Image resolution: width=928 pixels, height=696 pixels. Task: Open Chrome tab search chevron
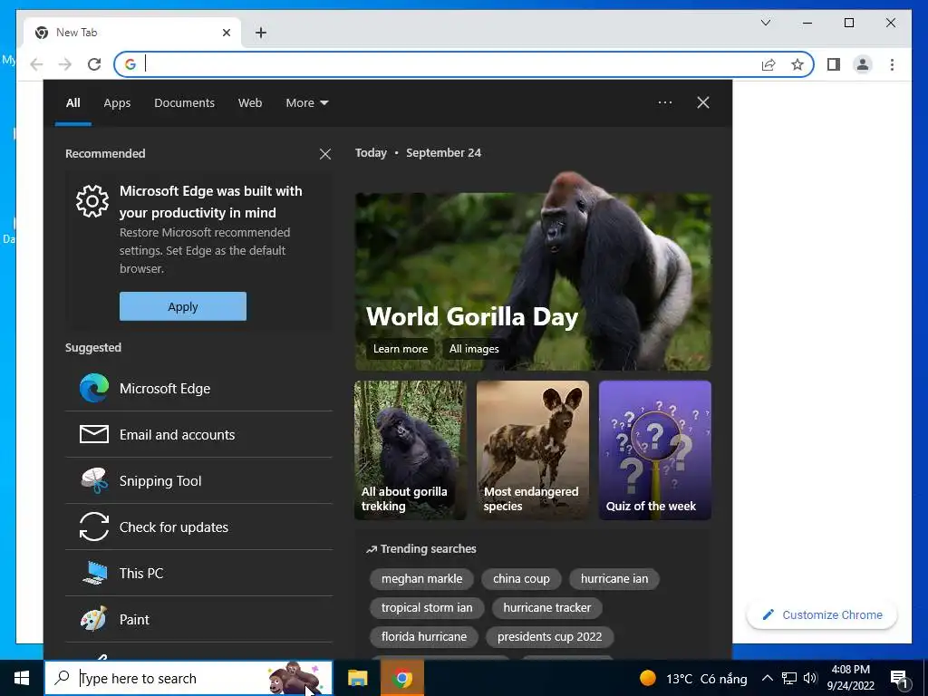click(x=765, y=23)
